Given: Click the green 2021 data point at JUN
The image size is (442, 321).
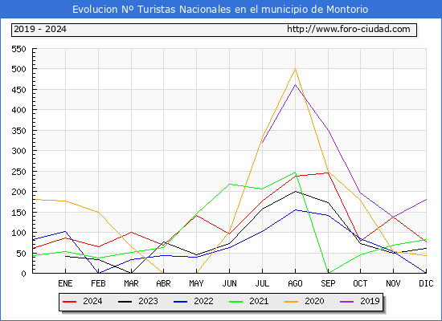Looking at the screenshot, I should pyautogui.click(x=230, y=184).
